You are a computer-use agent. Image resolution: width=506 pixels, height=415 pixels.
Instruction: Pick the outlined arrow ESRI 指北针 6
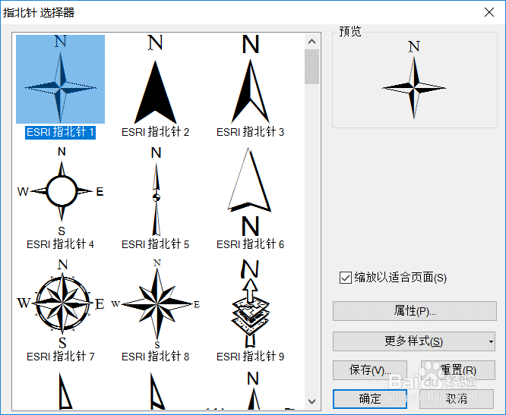[250, 191]
